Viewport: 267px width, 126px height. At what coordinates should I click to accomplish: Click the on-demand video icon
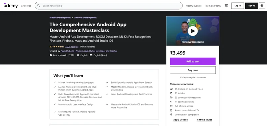(171, 89)
